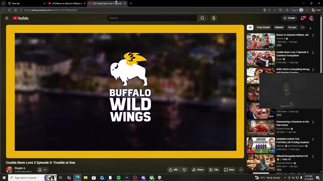Open browser extensions puzzle icon
The image size is (323, 181).
pyautogui.click(x=280, y=10)
